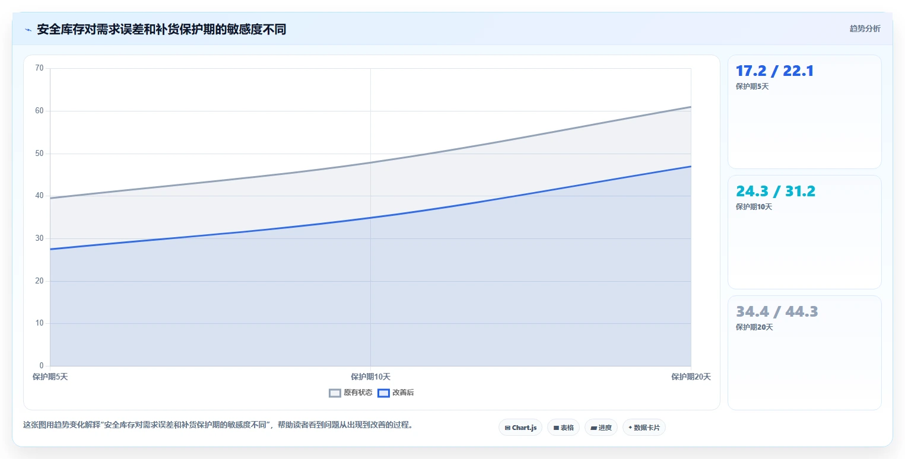
Task: Select the 数据卡片 tag chip
Action: [x=644, y=428]
